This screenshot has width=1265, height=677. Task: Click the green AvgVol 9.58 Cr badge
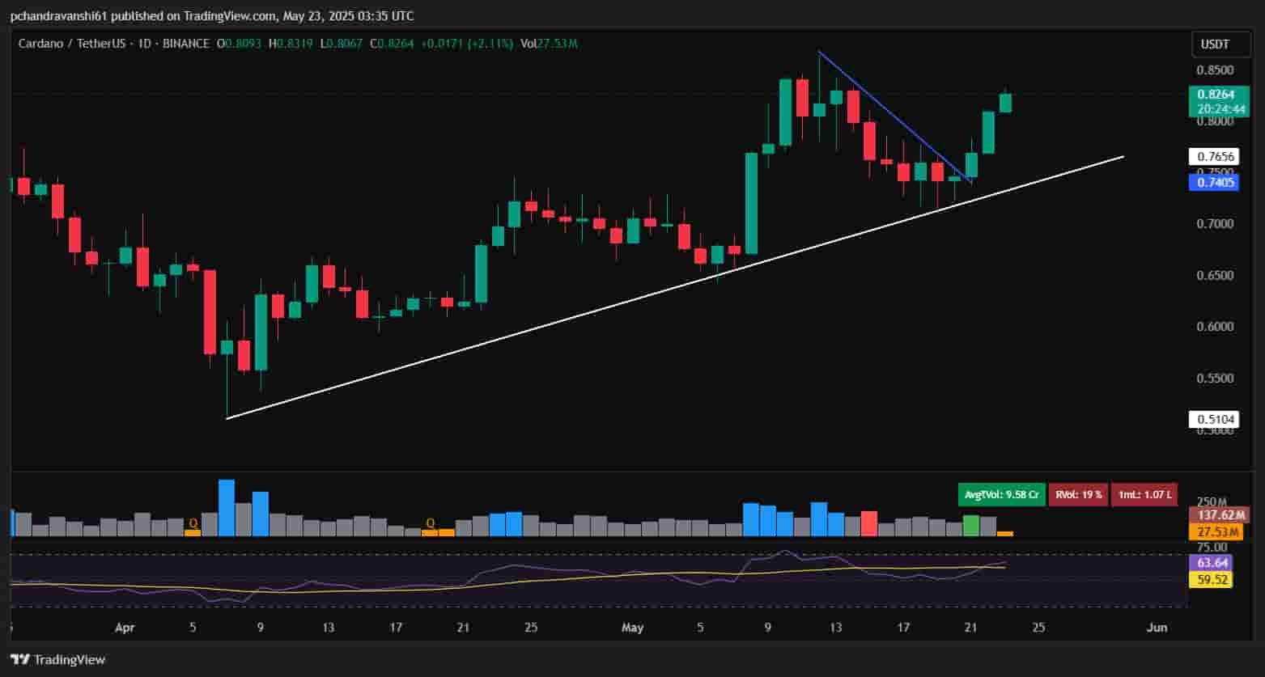[x=1000, y=494]
